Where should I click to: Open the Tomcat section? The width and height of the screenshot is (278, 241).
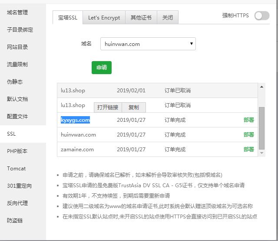click(17, 169)
